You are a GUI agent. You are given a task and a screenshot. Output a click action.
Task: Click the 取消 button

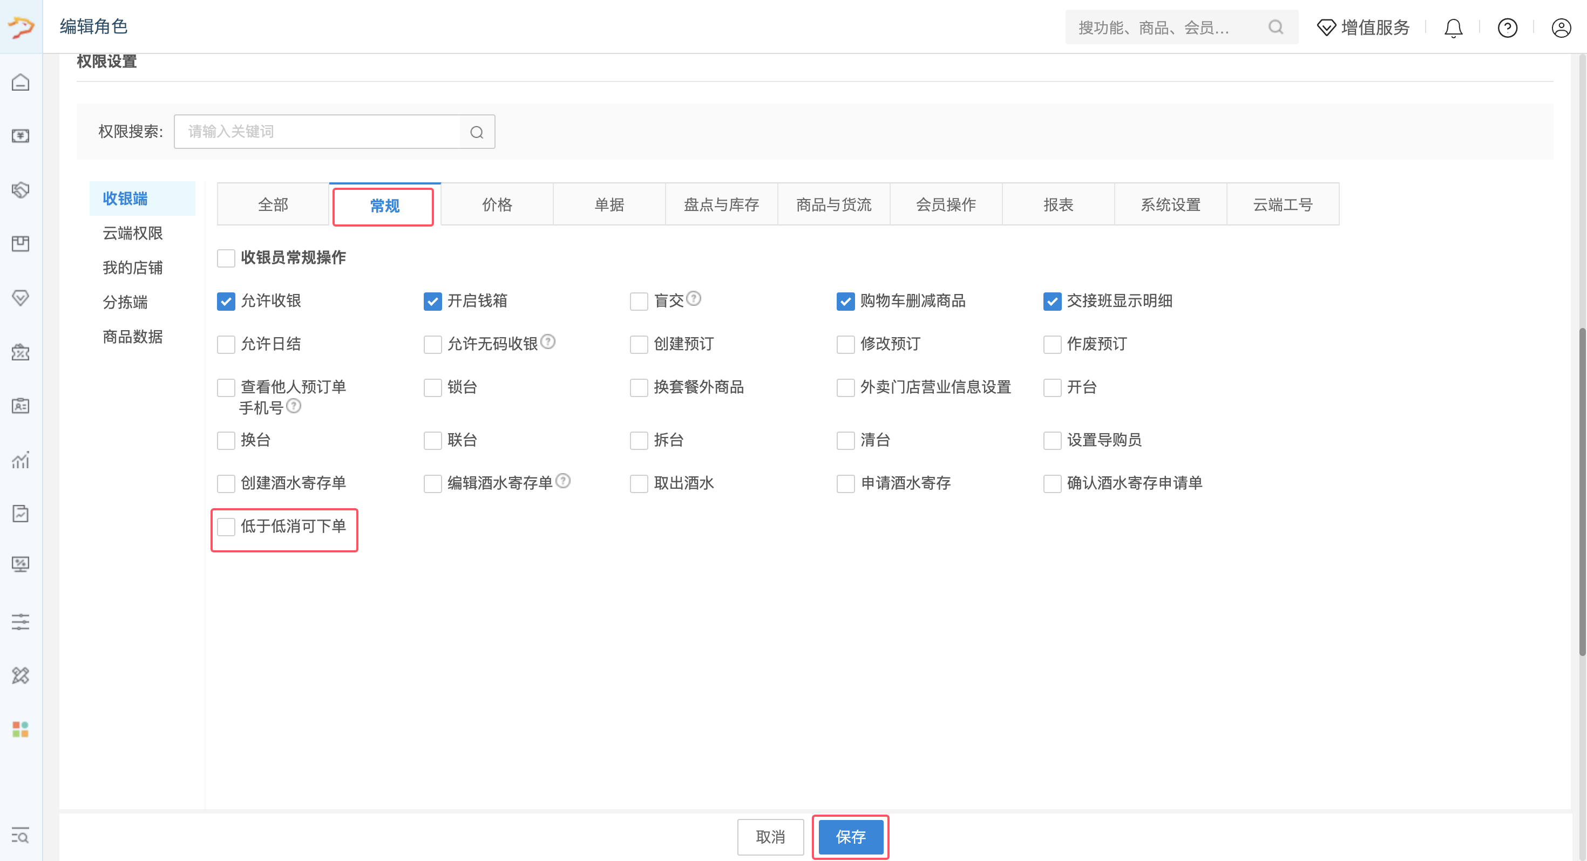(770, 836)
